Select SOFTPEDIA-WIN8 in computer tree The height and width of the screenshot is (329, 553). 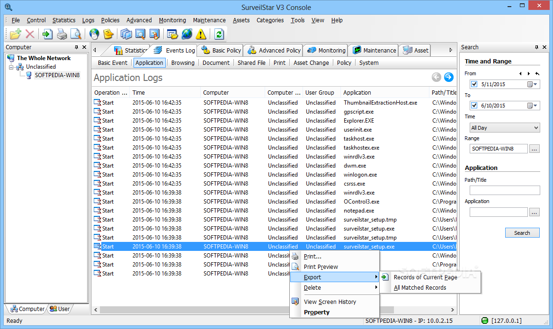click(x=57, y=75)
